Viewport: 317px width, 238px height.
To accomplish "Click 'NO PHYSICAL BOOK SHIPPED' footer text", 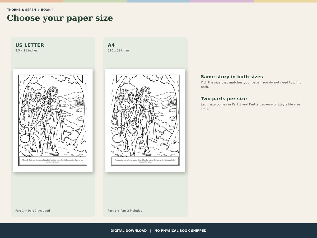I will coord(180,231).
